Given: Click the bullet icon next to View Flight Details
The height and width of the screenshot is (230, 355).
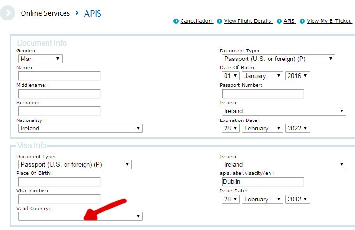Looking at the screenshot, I should click(x=219, y=21).
